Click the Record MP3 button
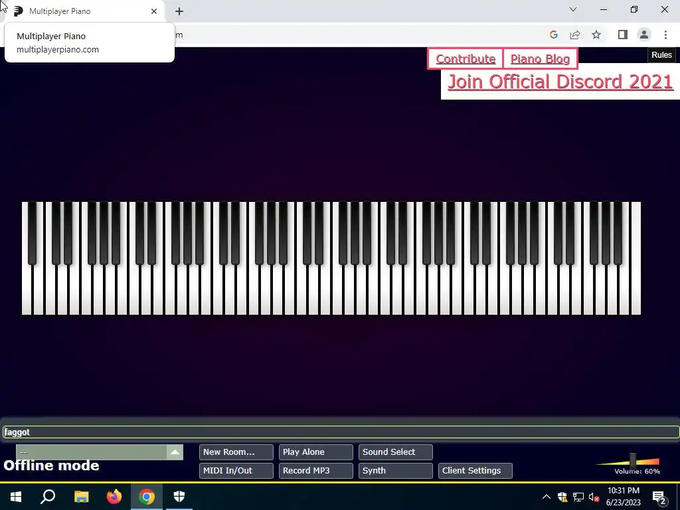The height and width of the screenshot is (510, 680). [315, 471]
